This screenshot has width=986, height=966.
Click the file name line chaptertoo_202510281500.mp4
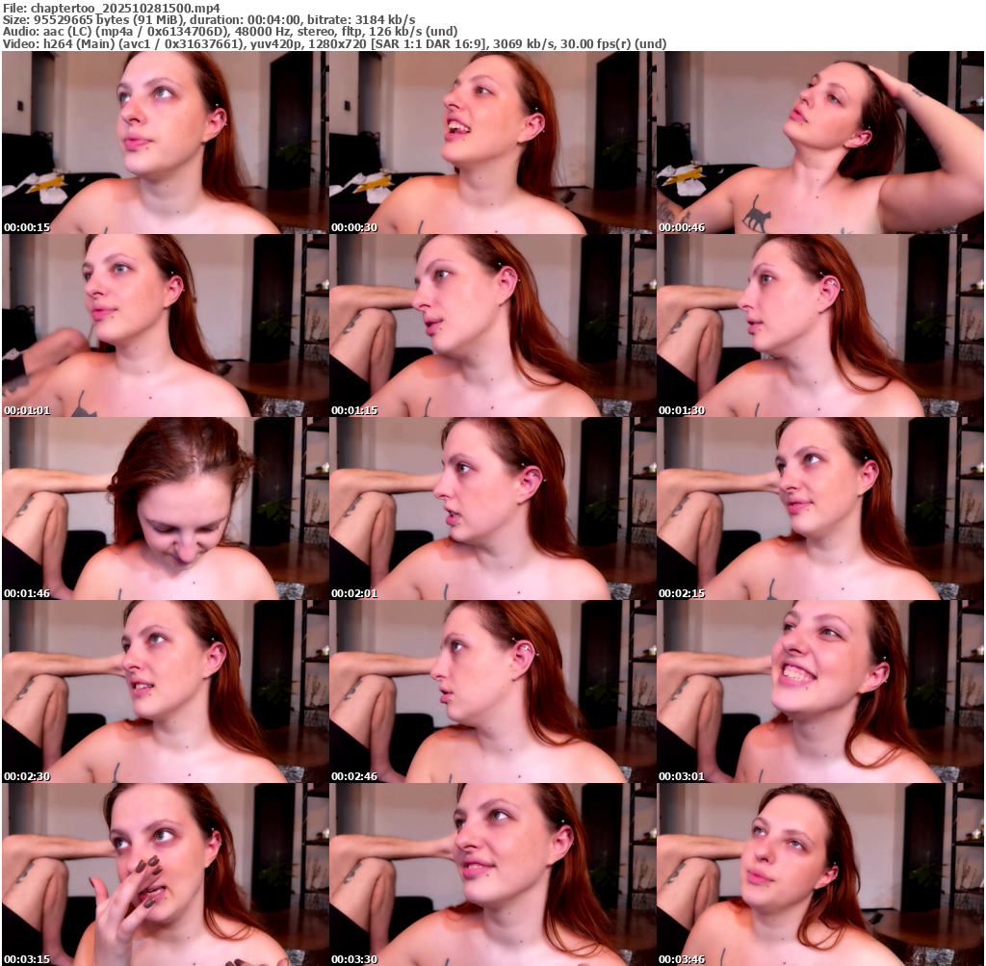tap(112, 8)
